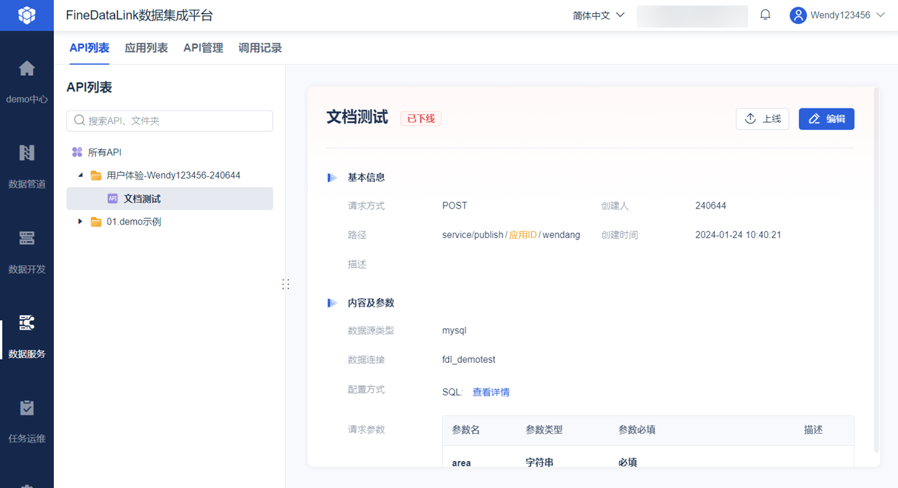This screenshot has height=488, width=898.
Task: Click the 用户体验 folder icon
Action: (x=96, y=175)
